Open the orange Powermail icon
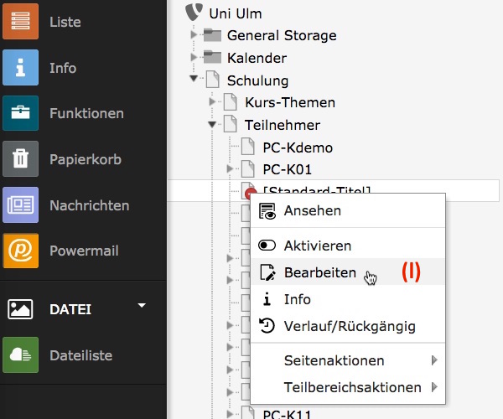This screenshot has width=503, height=419. coord(20,251)
